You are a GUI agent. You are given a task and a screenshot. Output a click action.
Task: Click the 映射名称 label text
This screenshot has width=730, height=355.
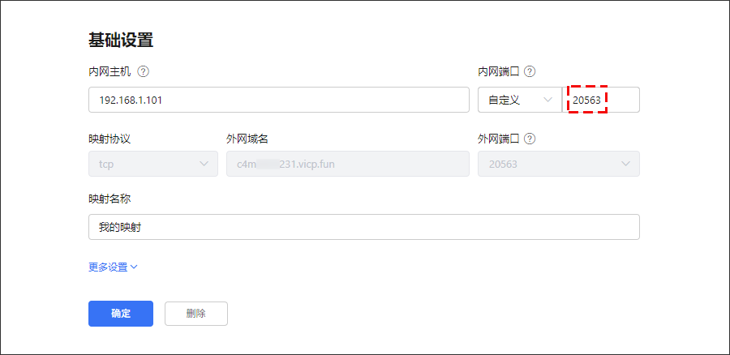click(x=109, y=199)
